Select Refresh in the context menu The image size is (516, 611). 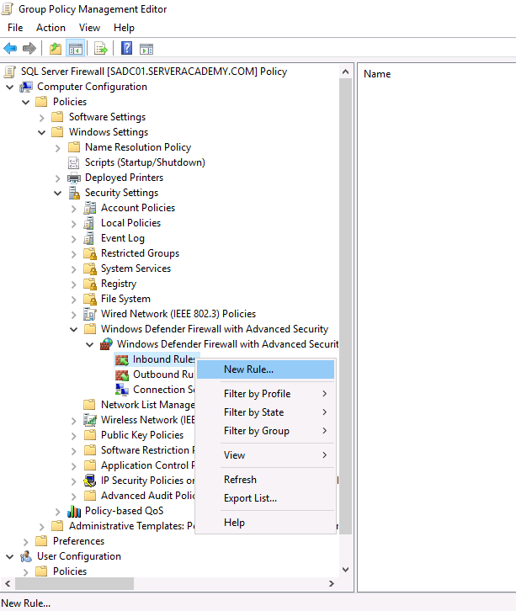(x=265, y=480)
